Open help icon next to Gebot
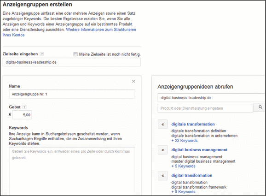 (x=24, y=107)
